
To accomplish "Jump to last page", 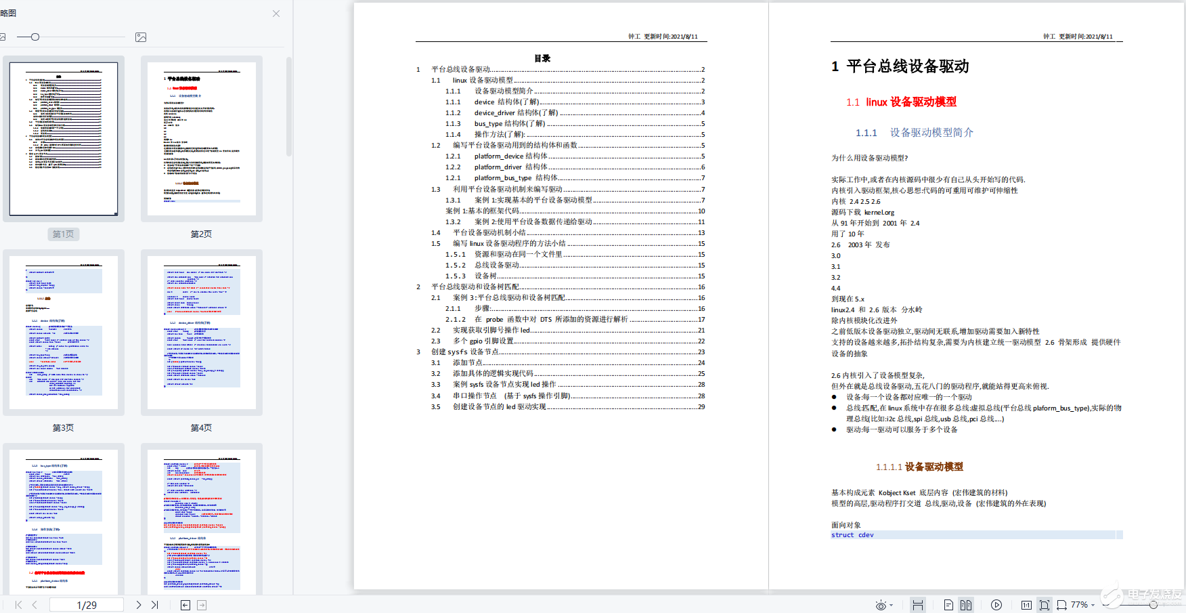I will (x=154, y=605).
